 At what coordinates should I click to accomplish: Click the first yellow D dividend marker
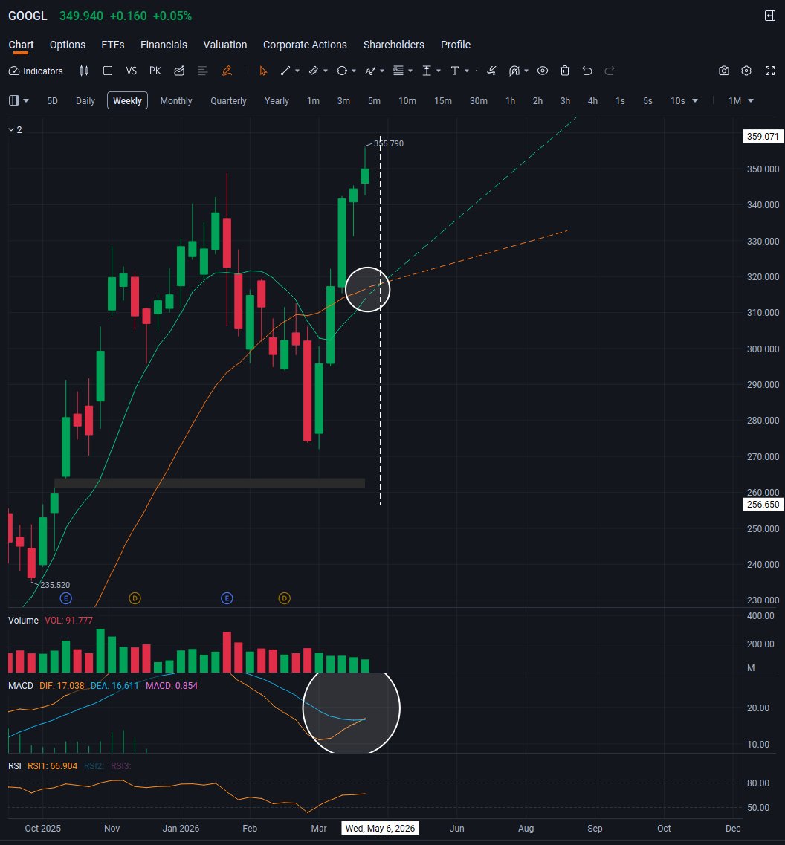[135, 598]
